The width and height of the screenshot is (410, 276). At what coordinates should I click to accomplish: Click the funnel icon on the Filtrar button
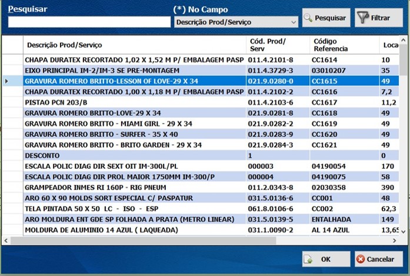click(x=363, y=18)
